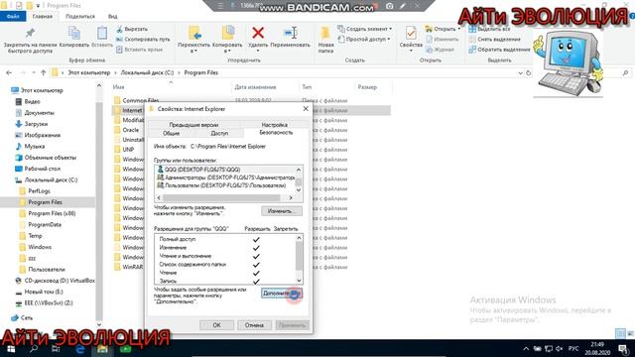The height and width of the screenshot is (357, 635).
Task: Open the Copy to (Копировать в) menu
Action: point(227,40)
